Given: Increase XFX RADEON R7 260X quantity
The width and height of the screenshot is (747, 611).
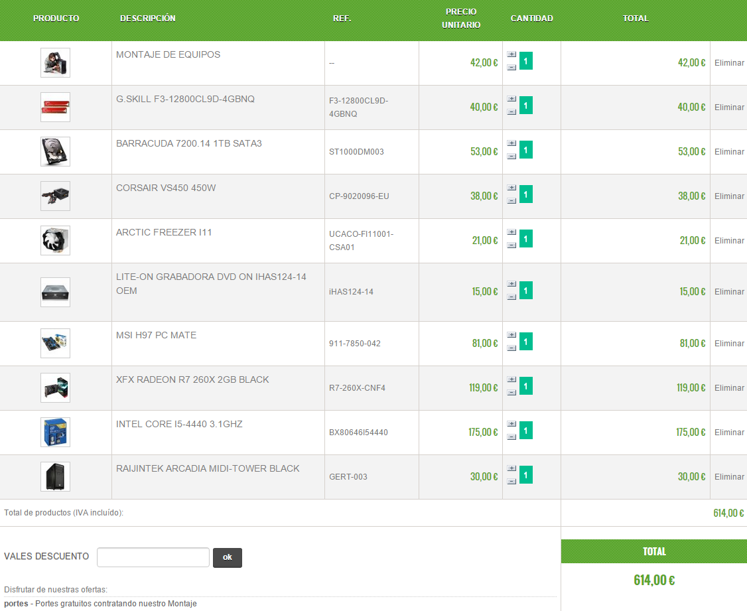Looking at the screenshot, I should [511, 379].
